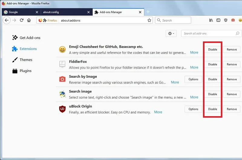Bookmark this page with the star icon
Viewport: 242px width, 160px height.
pyautogui.click(x=149, y=20)
